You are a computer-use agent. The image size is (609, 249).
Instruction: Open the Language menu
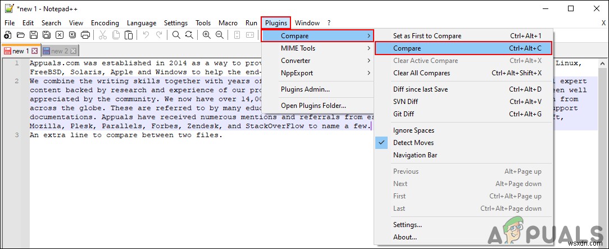(x=142, y=23)
